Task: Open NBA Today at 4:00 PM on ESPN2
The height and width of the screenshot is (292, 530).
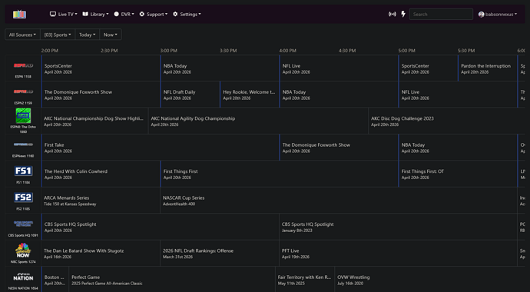Action: [339, 95]
